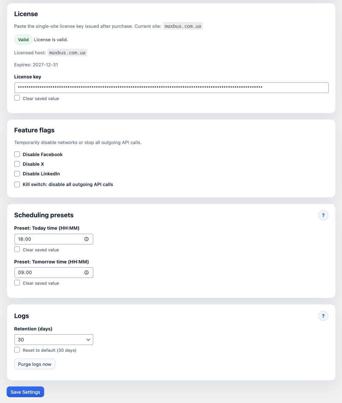
Task: Check Clear saved value under Tomorrow preset
Action: (17, 282)
